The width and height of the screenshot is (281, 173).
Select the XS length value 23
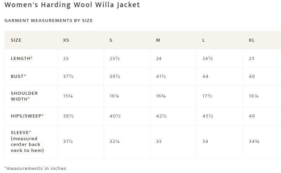(66, 59)
